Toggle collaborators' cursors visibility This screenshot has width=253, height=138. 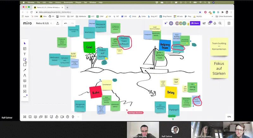(166, 23)
